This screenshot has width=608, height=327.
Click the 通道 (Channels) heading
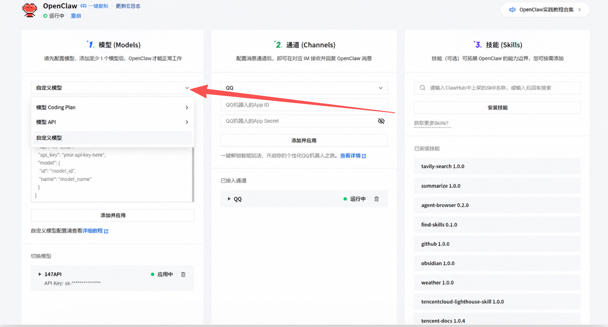pyautogui.click(x=311, y=45)
